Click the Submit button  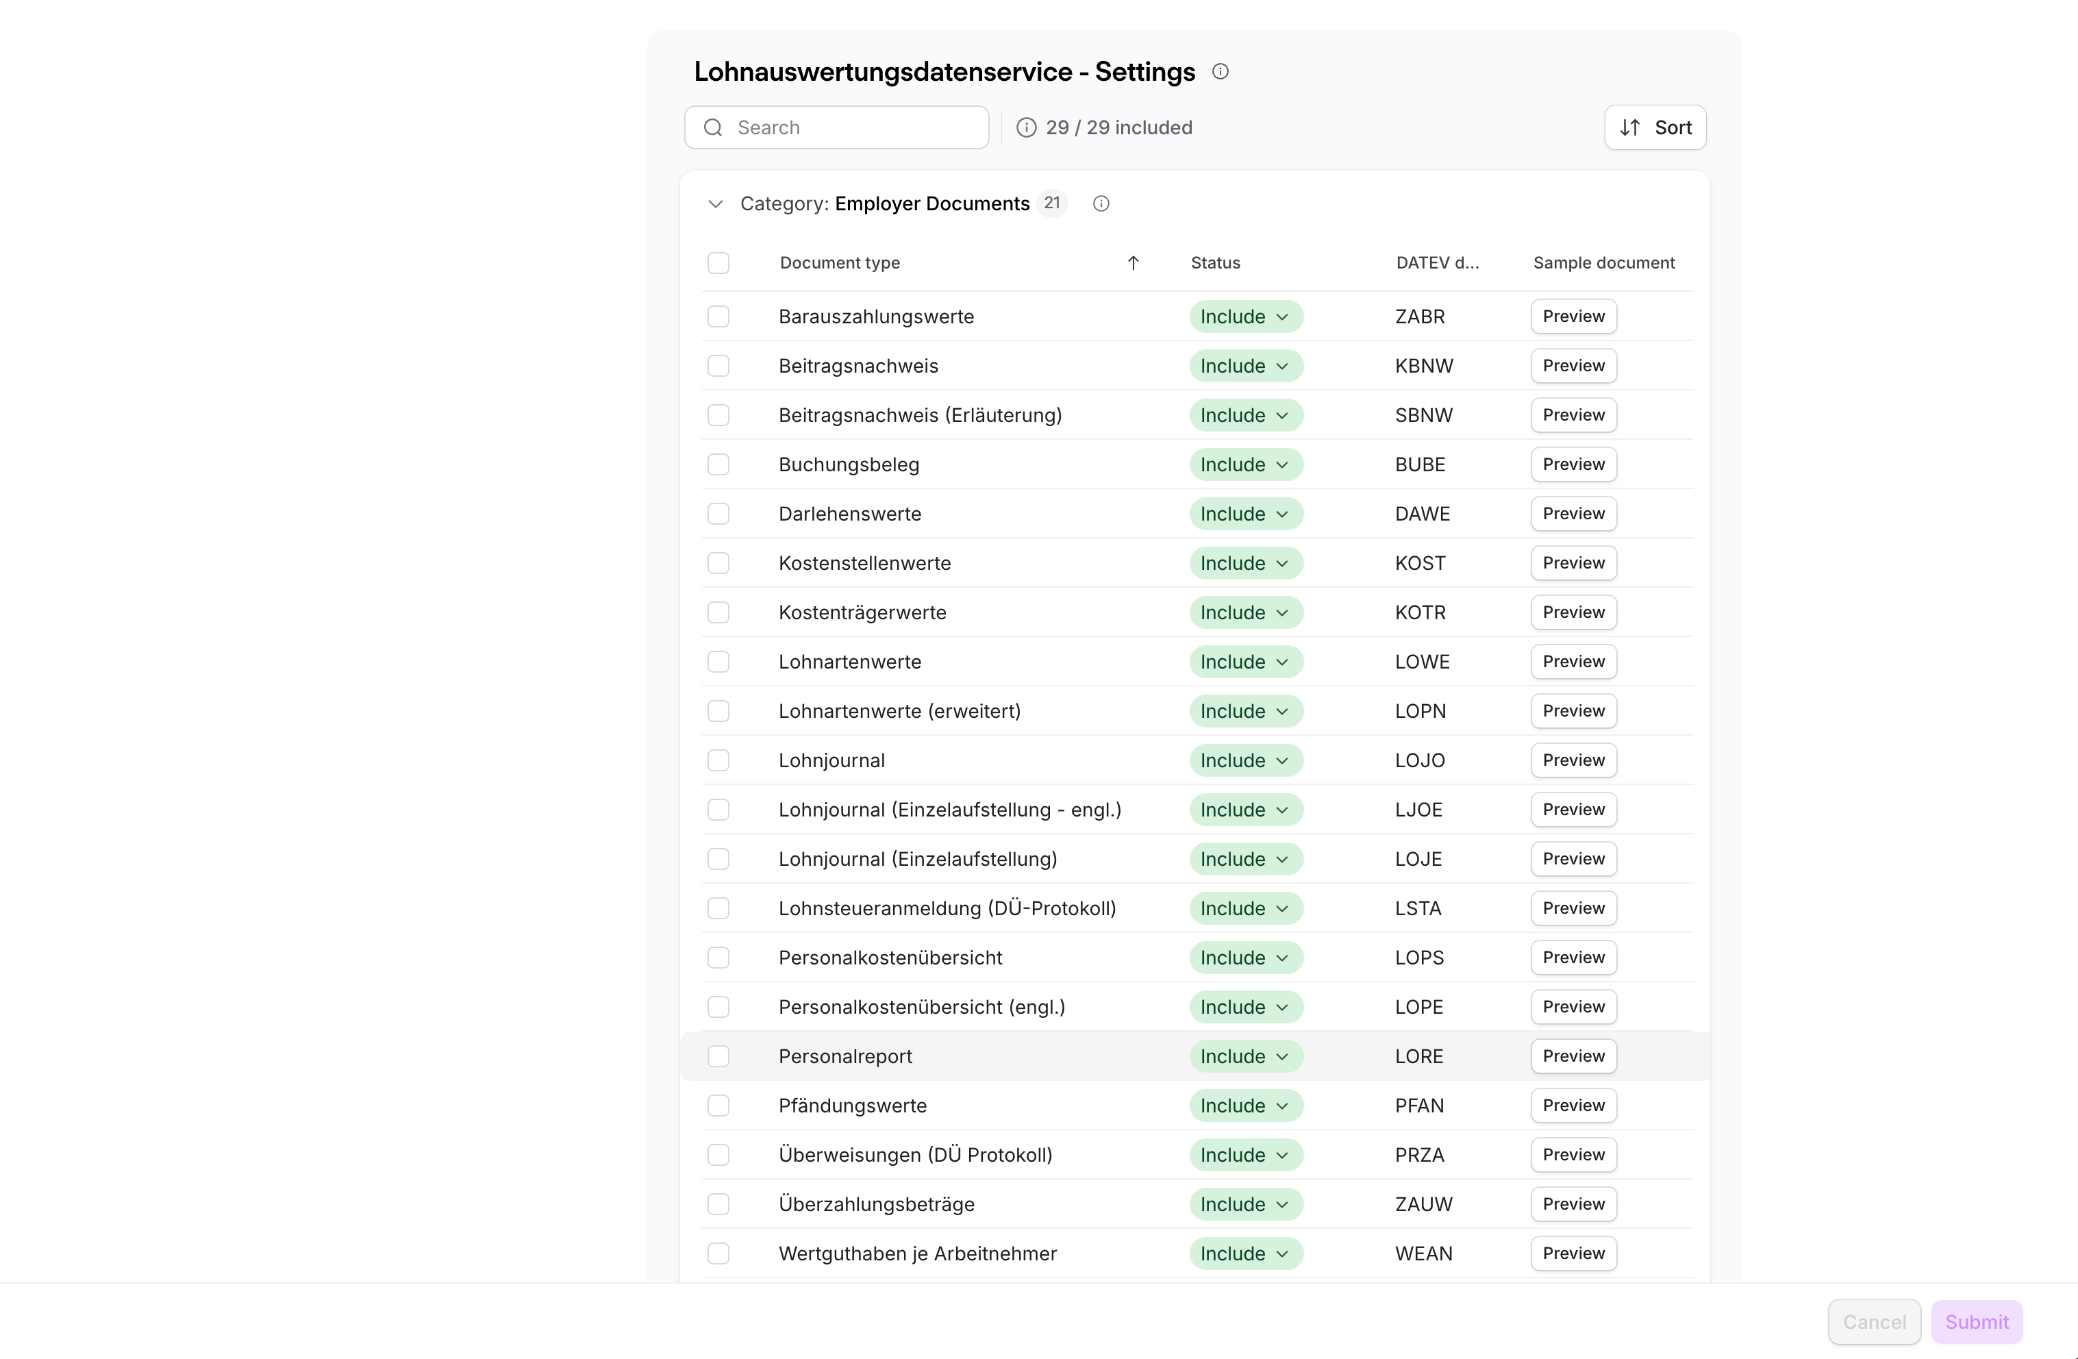pyautogui.click(x=1976, y=1322)
